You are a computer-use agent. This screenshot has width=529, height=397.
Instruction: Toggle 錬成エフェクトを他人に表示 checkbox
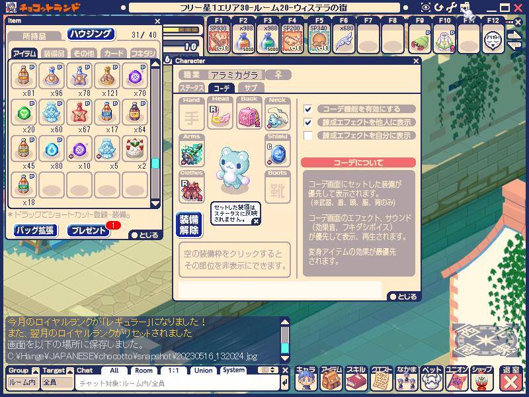pos(307,122)
